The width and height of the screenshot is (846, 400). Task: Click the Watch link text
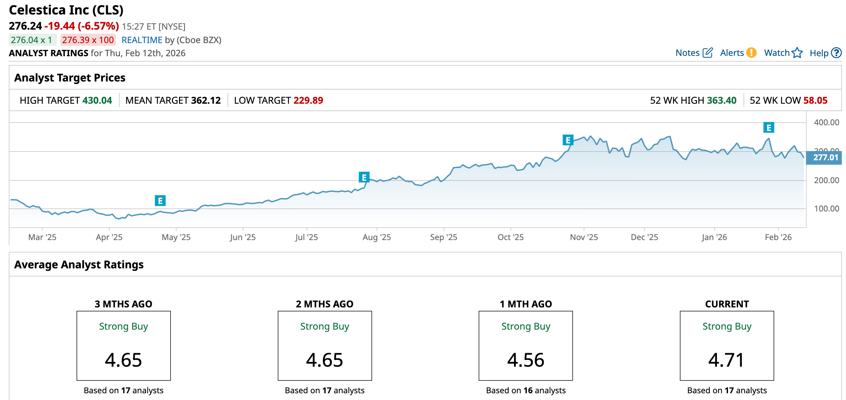(x=777, y=53)
